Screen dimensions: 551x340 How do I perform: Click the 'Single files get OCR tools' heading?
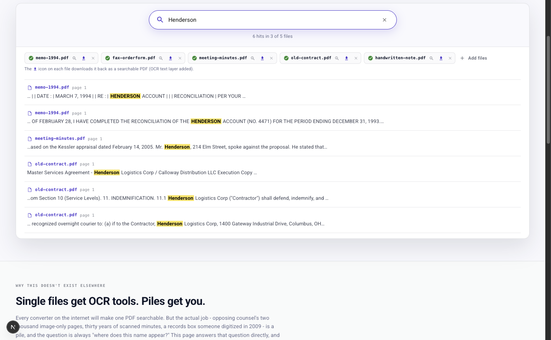[x=111, y=301]
